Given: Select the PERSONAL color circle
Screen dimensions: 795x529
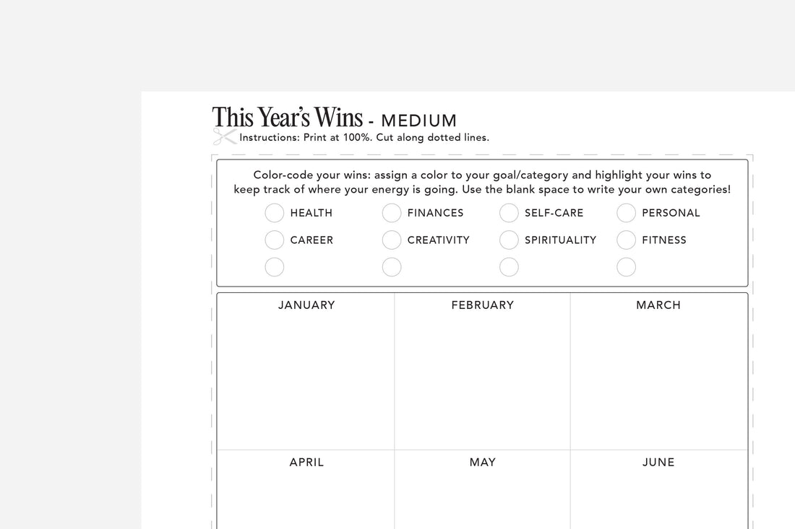Looking at the screenshot, I should click(626, 213).
